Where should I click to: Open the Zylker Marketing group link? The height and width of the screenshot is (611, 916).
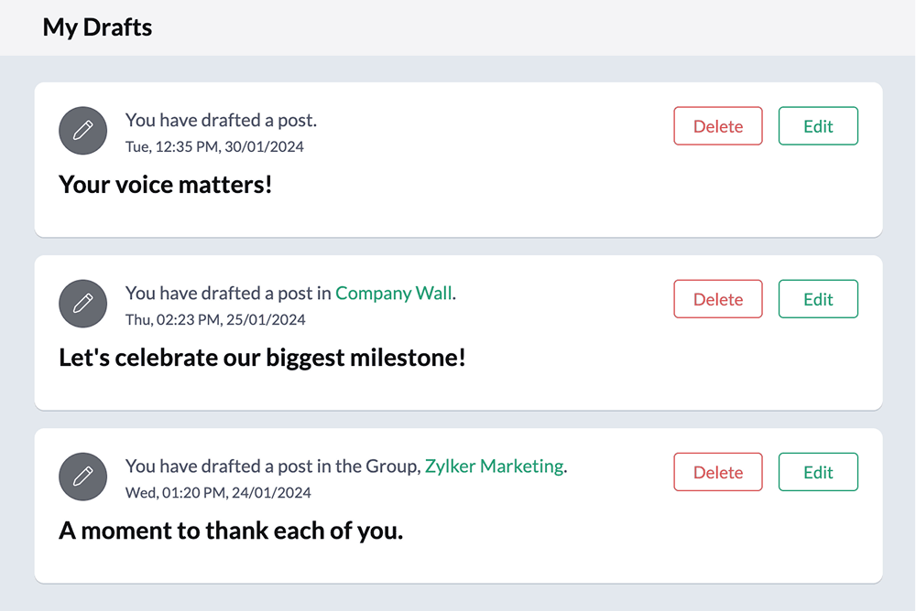pyautogui.click(x=494, y=466)
